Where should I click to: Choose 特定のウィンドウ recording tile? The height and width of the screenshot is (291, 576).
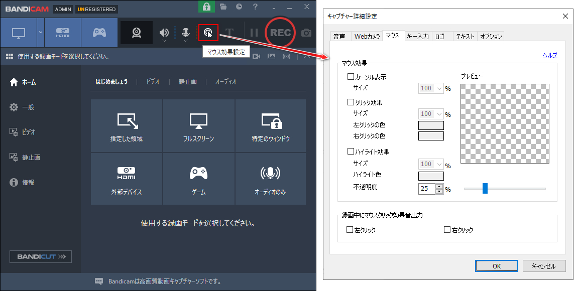pyautogui.click(x=271, y=126)
